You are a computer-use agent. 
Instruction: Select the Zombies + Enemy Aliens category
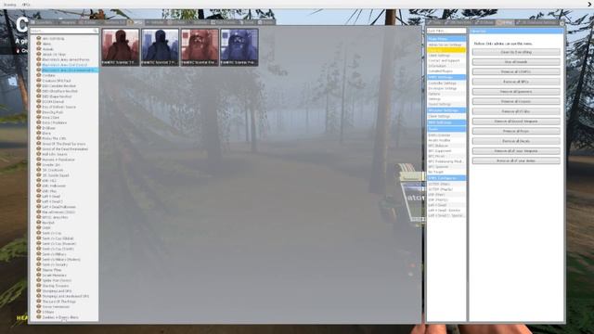60,317
